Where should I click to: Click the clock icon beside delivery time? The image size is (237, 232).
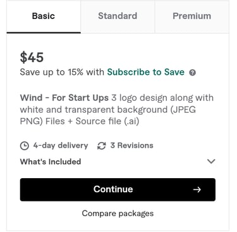click(x=25, y=146)
